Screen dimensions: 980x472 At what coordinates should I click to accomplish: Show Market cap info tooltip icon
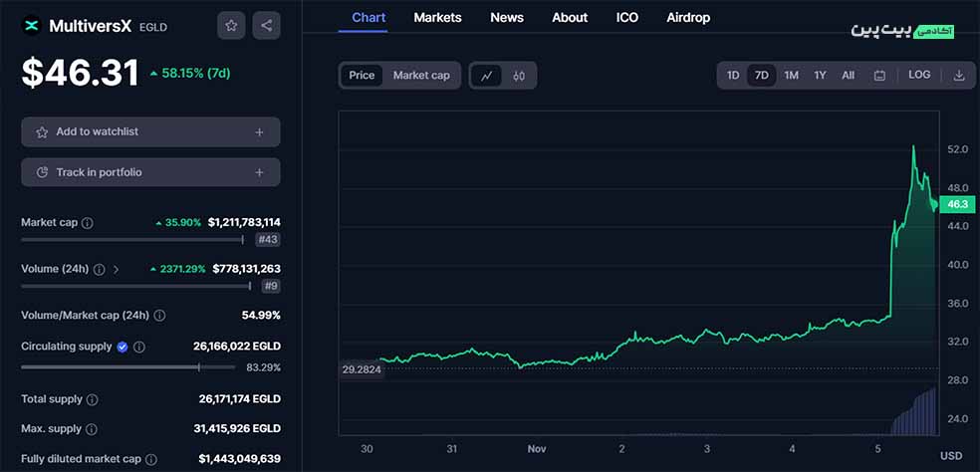pyautogui.click(x=88, y=223)
